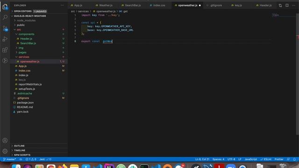This screenshot has width=299, height=168.
Task: Place cursor on import key line
Action: pos(100,15)
